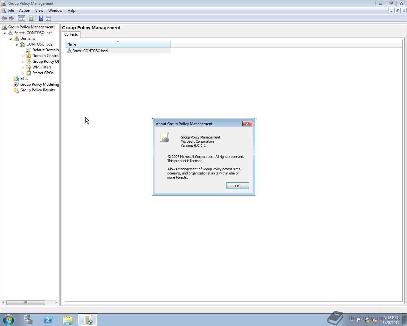
Task: Click the tree pane horizontal scrollbar thumb
Action: (25, 302)
